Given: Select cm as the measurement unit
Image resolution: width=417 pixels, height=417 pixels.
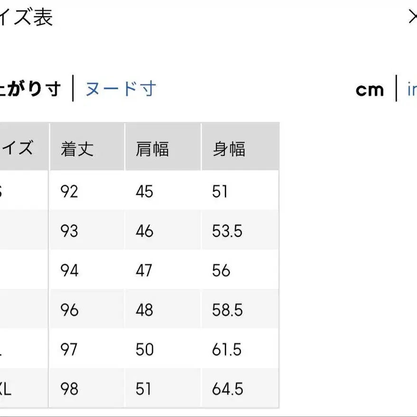Looking at the screenshot, I should click(369, 89).
